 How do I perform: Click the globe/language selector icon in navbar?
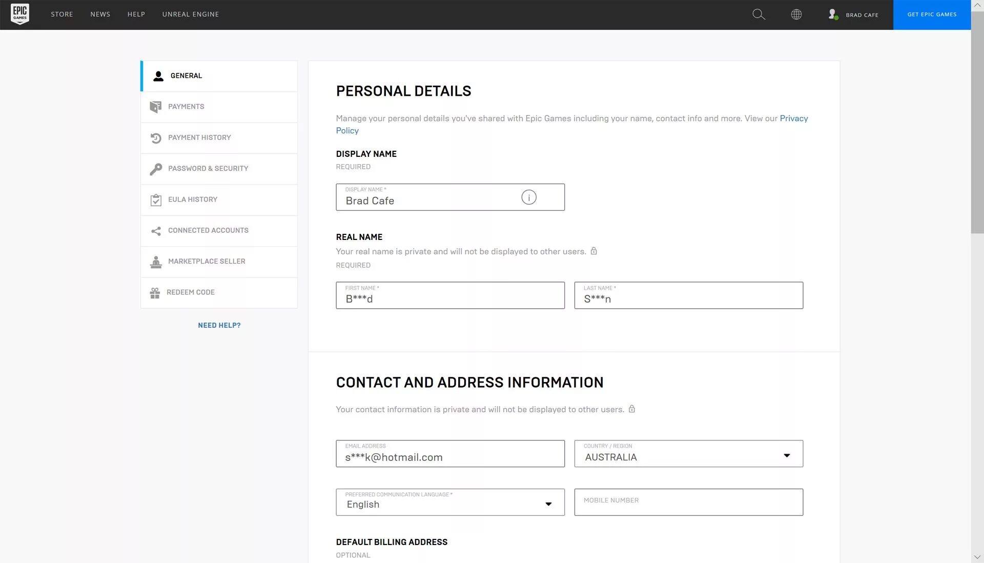797,13
